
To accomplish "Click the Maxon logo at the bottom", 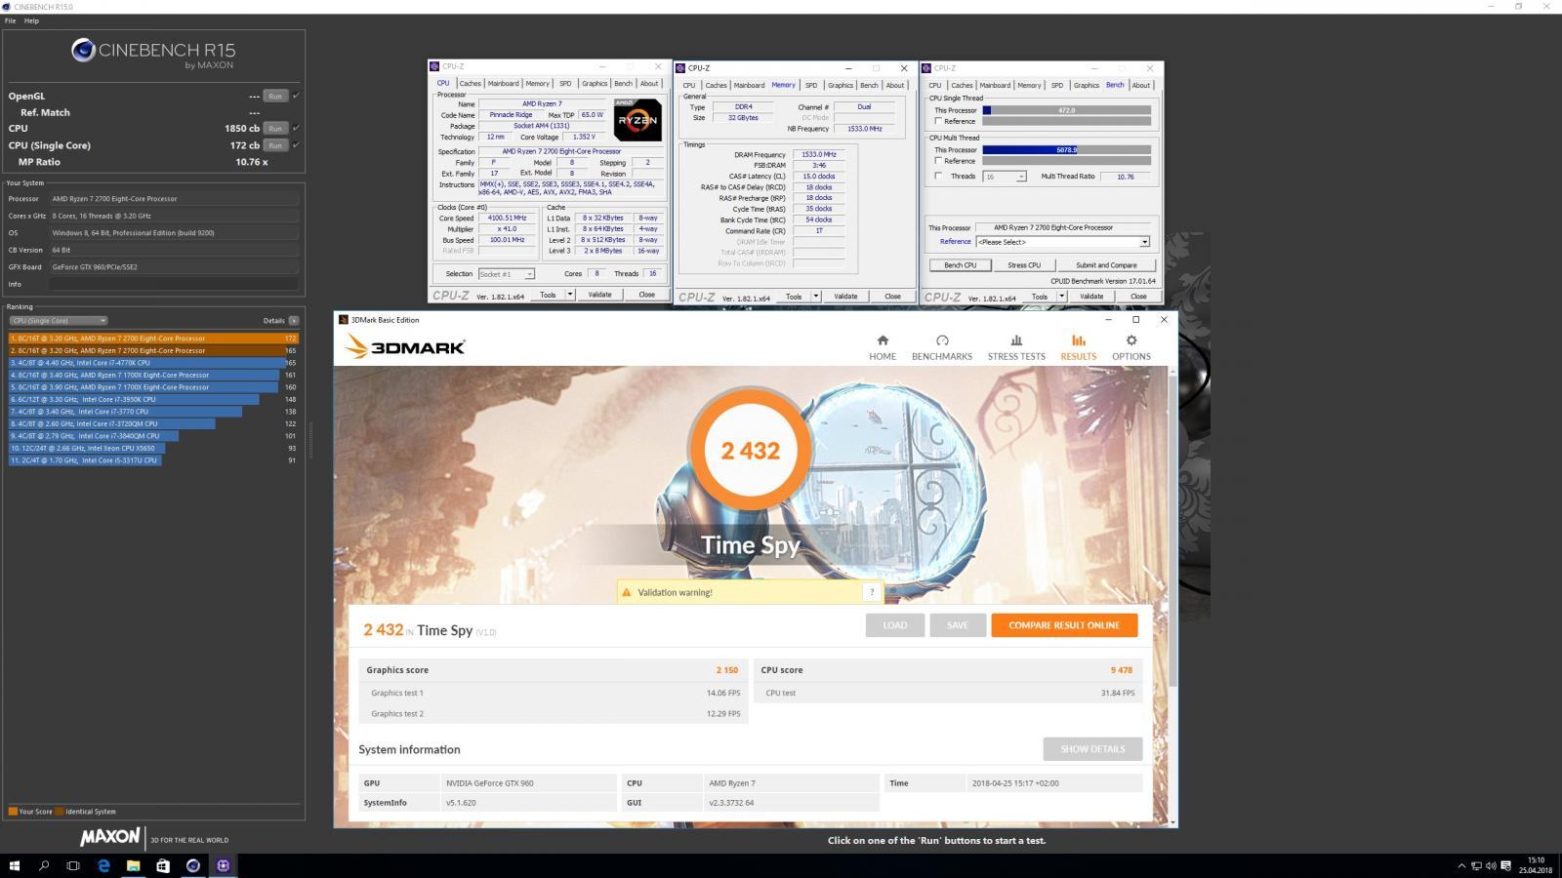I will tap(109, 837).
